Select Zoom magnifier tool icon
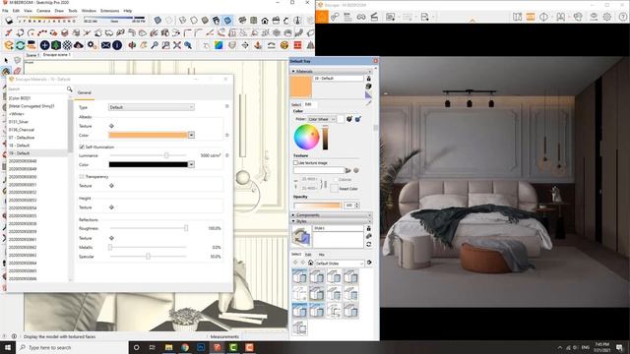The height and width of the screenshot is (354, 630). (x=155, y=45)
